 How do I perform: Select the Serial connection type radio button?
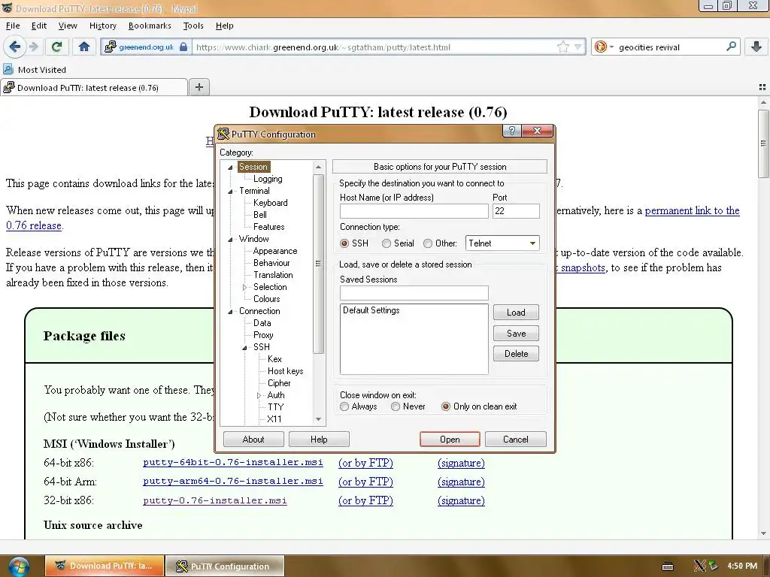387,243
